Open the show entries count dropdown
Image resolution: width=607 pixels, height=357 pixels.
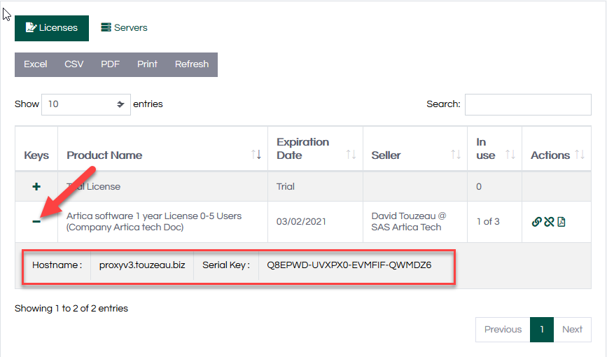(85, 104)
